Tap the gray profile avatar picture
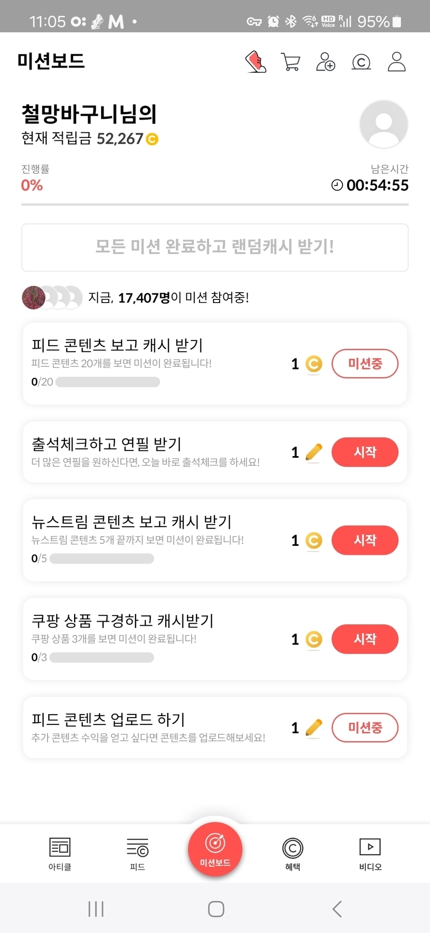This screenshot has width=430, height=933. click(383, 125)
